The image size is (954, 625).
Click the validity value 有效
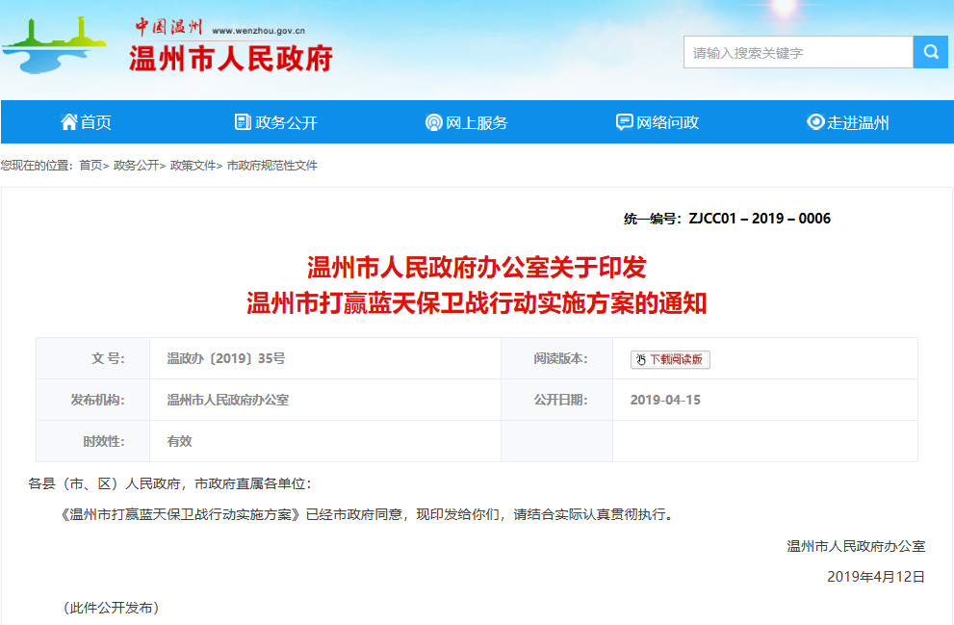pos(179,441)
